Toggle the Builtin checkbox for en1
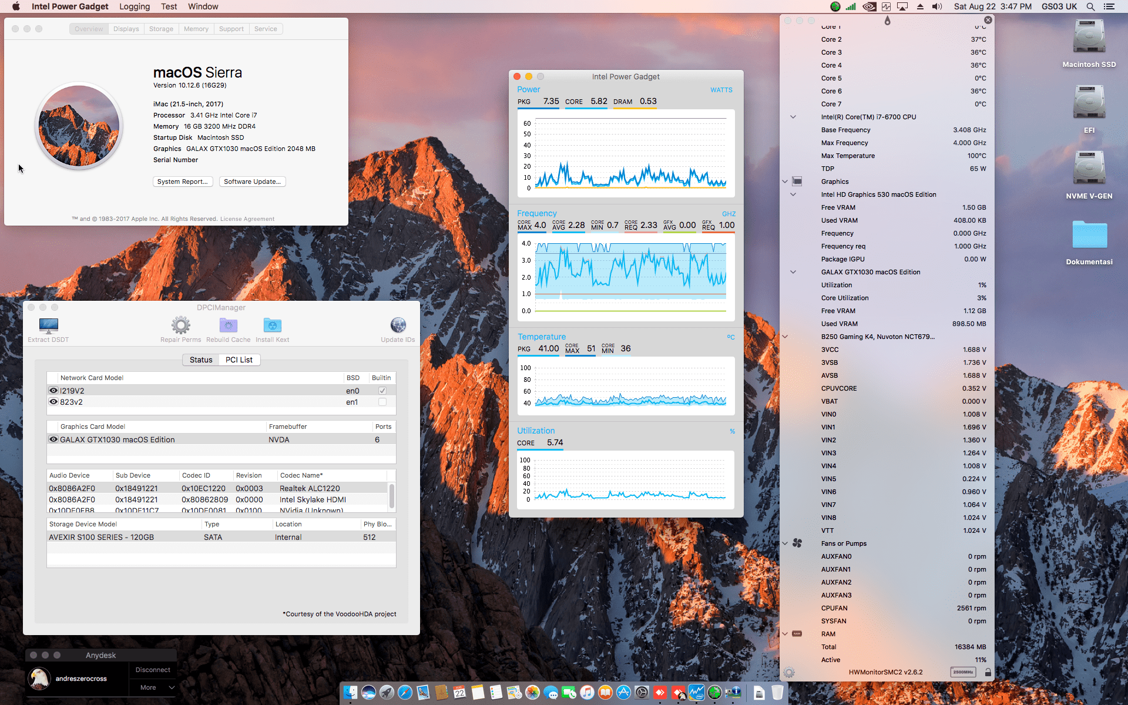The width and height of the screenshot is (1128, 705). 382,402
